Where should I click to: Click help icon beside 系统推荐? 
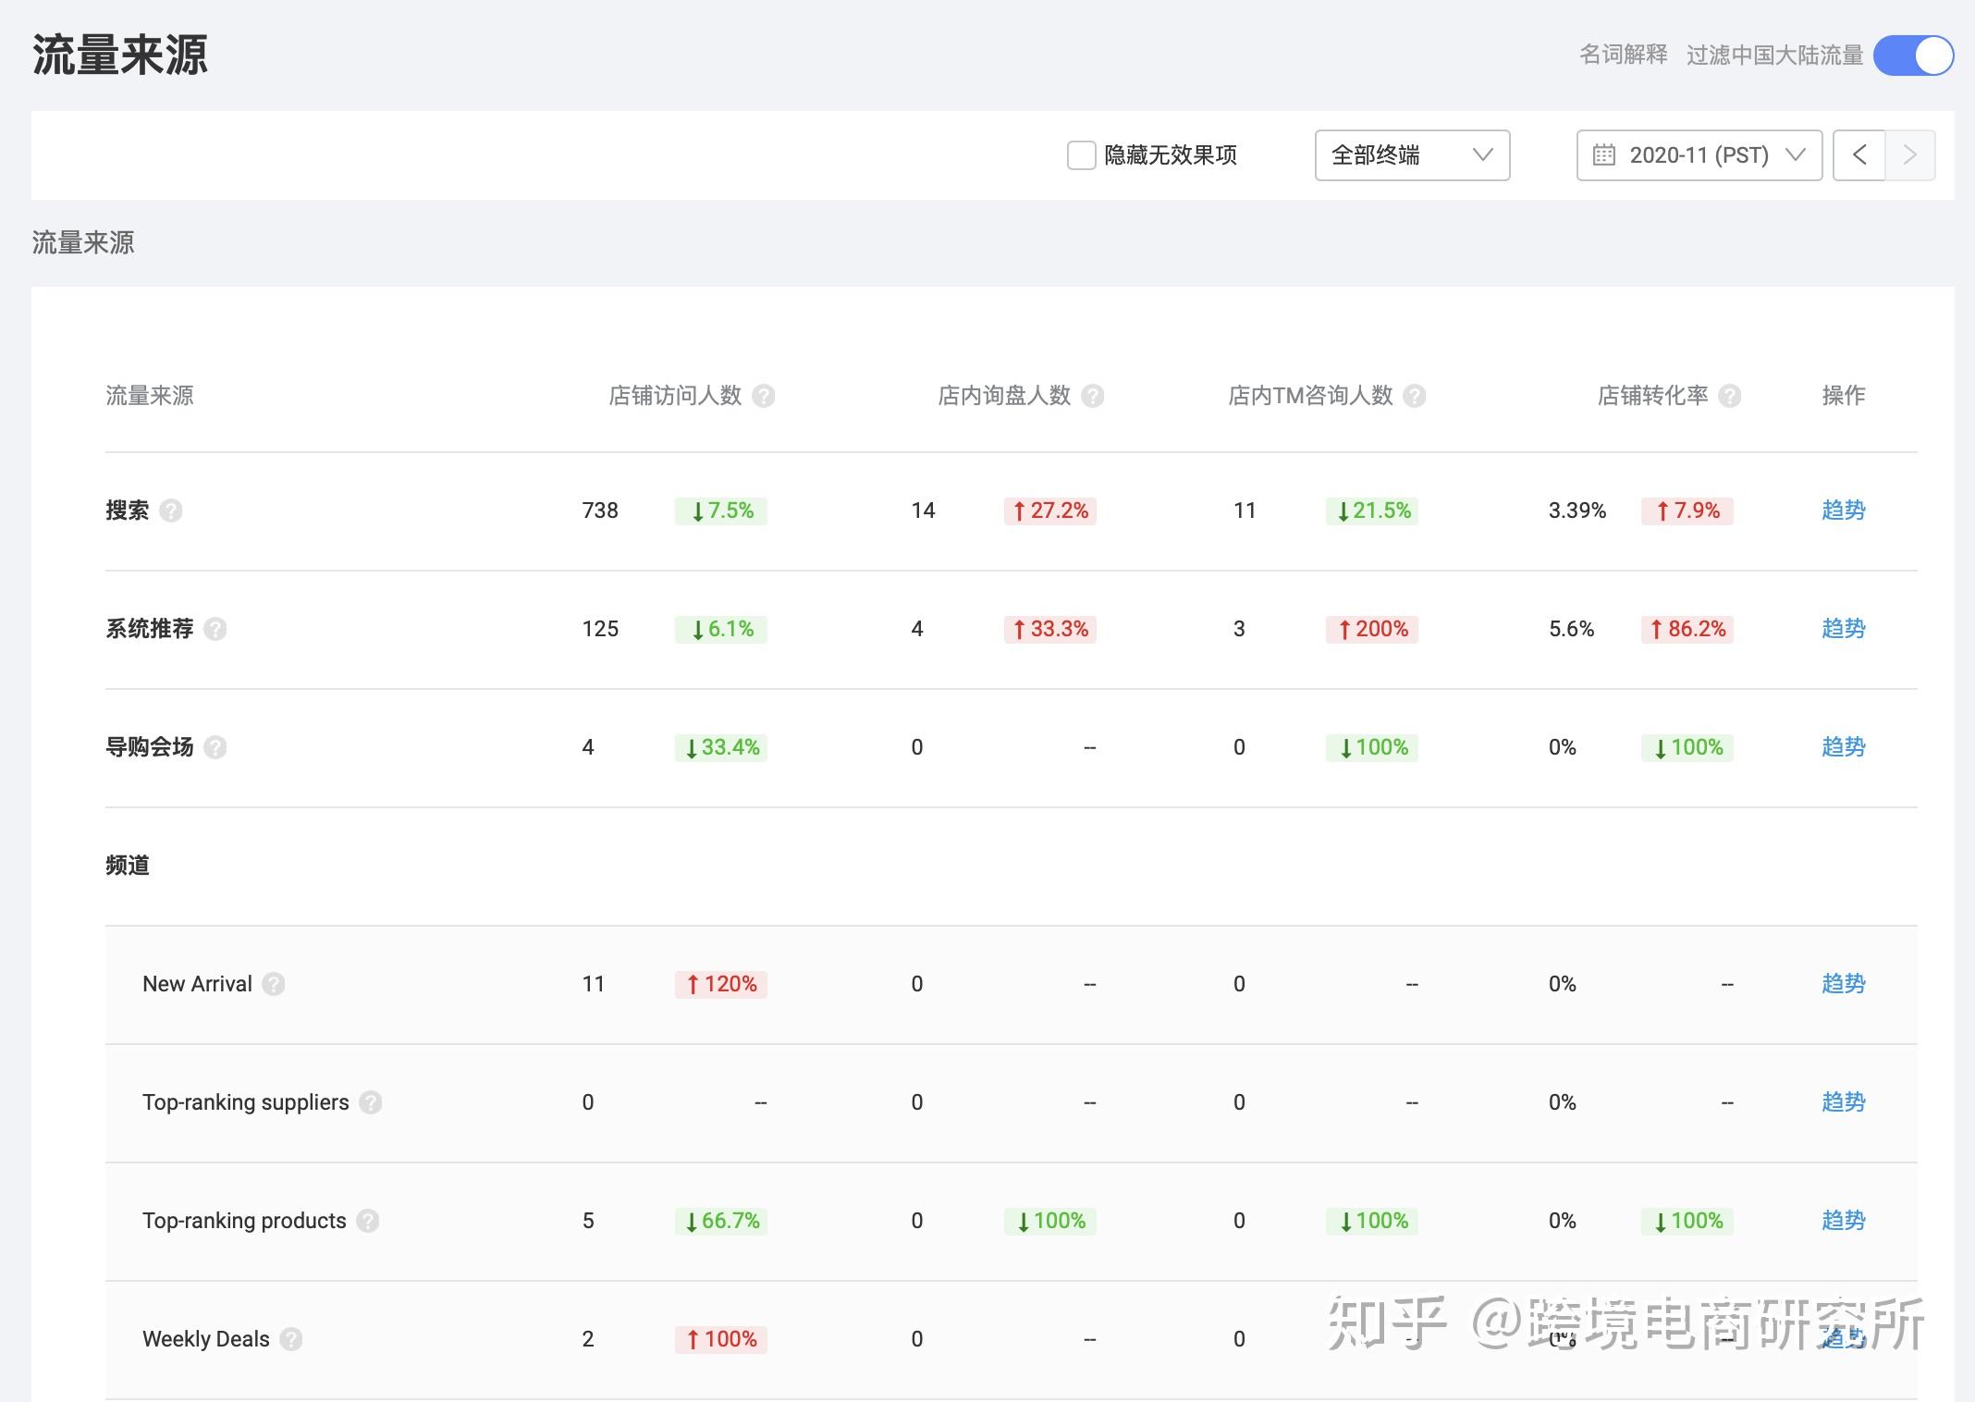[x=215, y=629]
